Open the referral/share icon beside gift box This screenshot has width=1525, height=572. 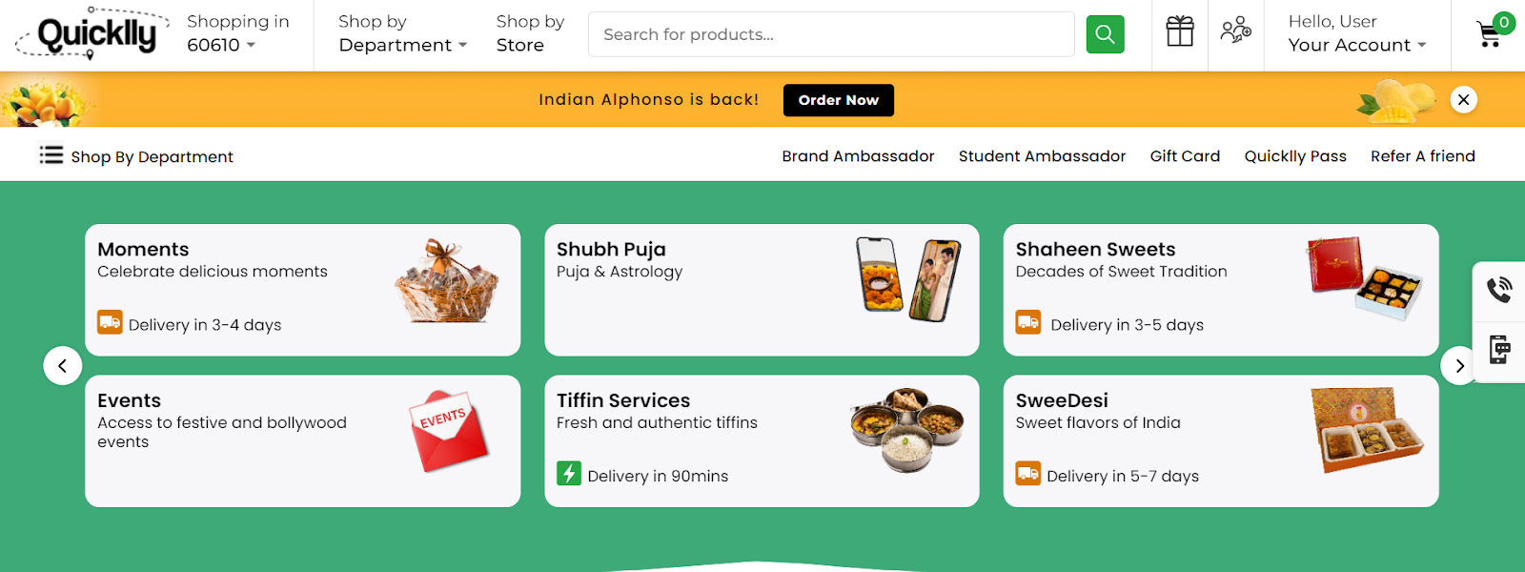pyautogui.click(x=1235, y=31)
